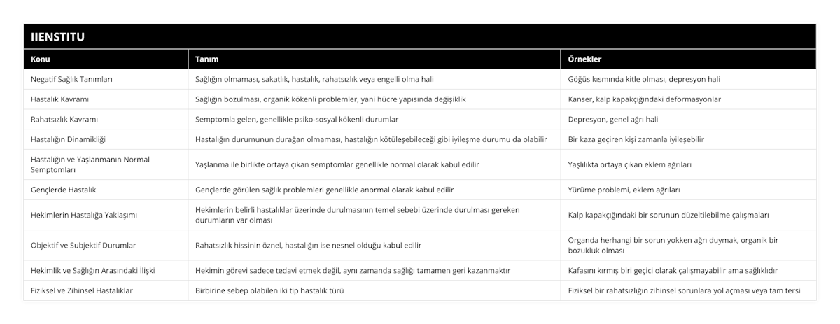
Task: Select the Fiziksel ve Zihinsel Hastalıklar cell
Action: tap(83, 290)
